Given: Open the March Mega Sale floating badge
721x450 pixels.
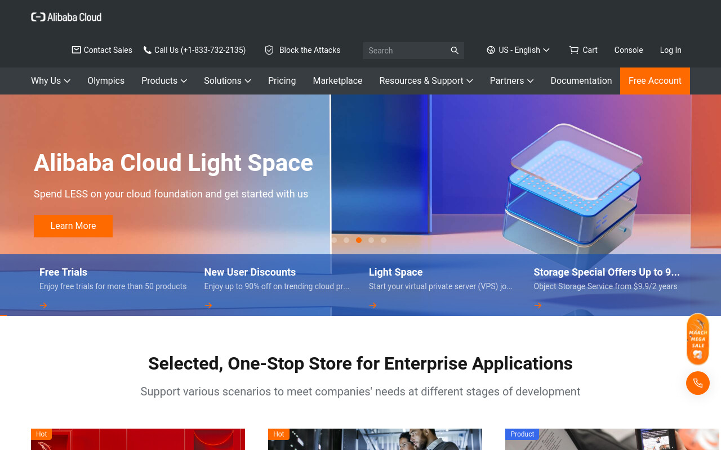Looking at the screenshot, I should tap(698, 339).
